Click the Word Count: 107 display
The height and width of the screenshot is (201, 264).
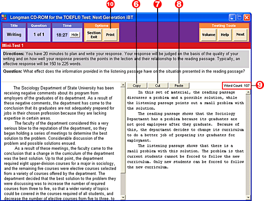pos(237,85)
